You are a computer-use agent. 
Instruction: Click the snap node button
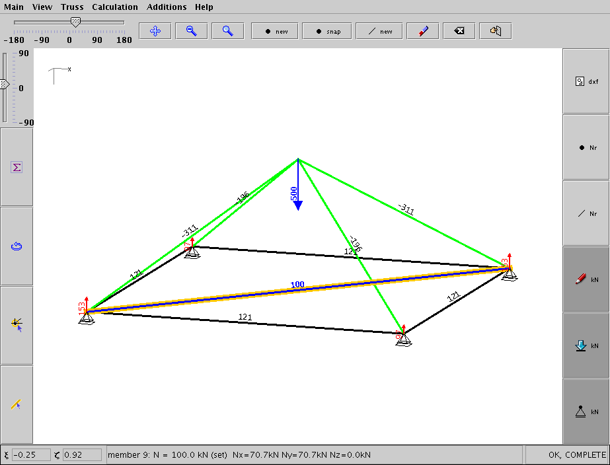click(x=328, y=31)
